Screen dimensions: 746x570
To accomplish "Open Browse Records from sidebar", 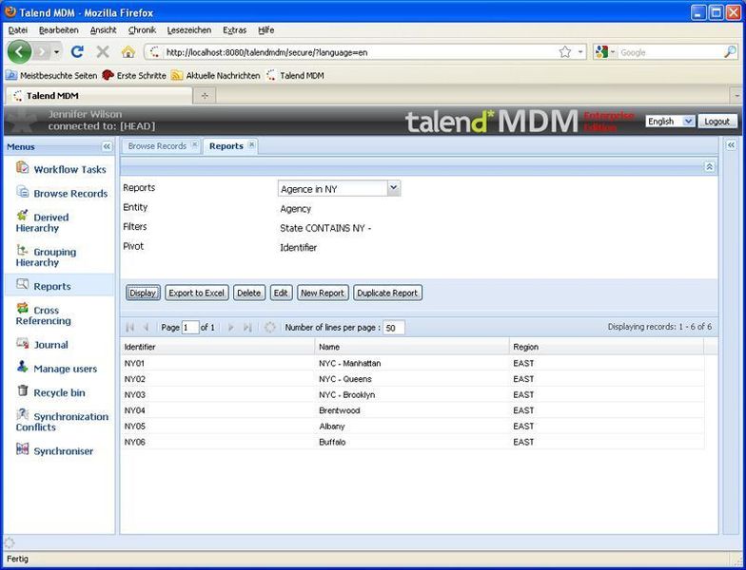I will coord(70,194).
